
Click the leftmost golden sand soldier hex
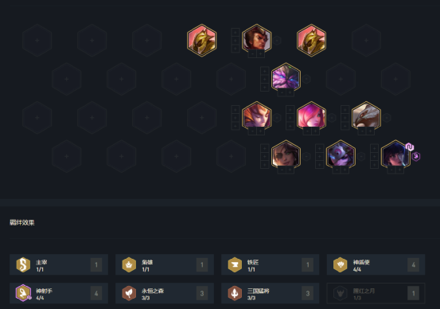pos(202,41)
